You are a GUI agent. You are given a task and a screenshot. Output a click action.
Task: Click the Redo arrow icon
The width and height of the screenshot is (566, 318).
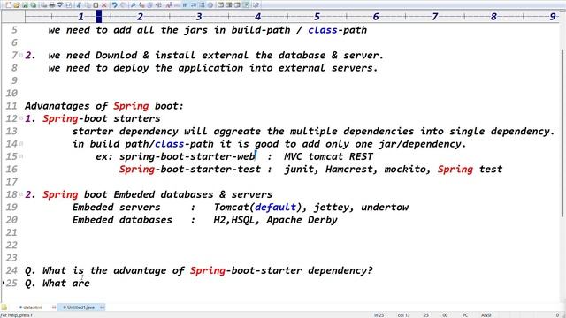coord(123,5)
